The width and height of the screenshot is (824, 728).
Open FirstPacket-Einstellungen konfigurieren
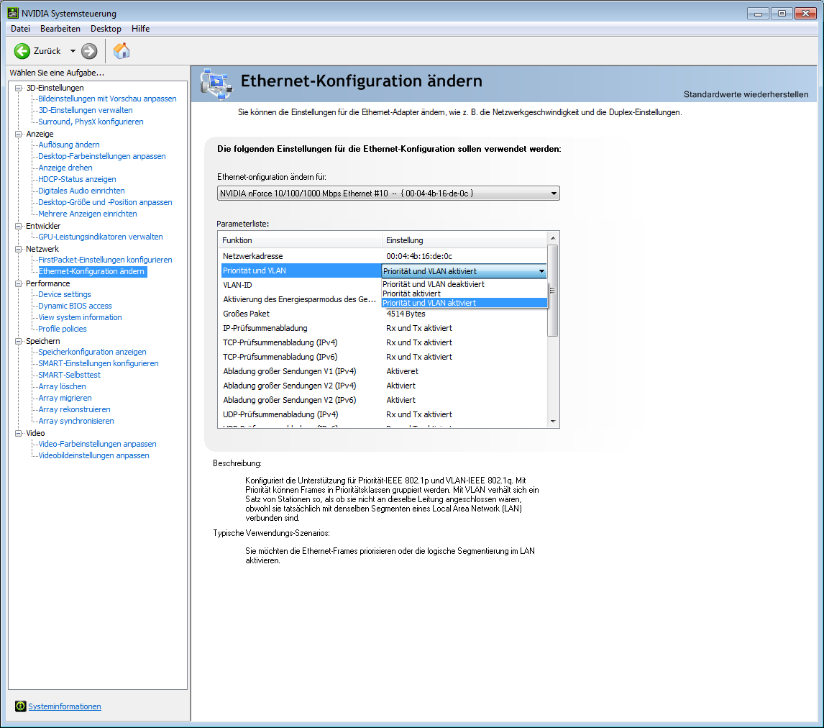pos(105,260)
